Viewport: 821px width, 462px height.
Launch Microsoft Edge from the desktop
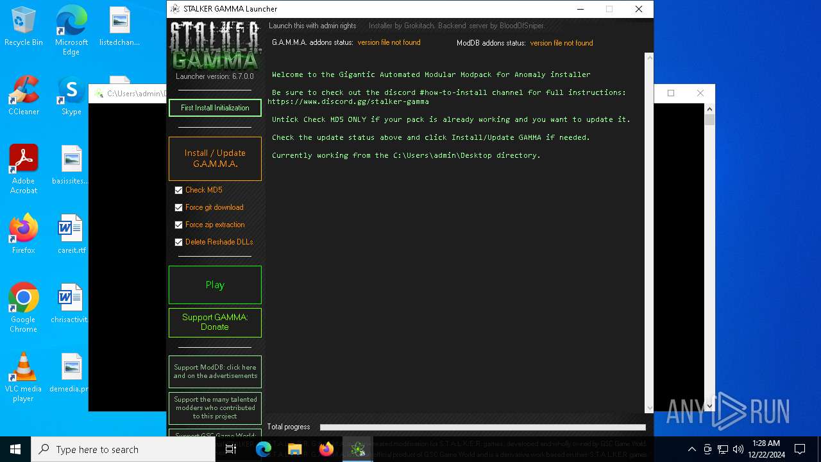point(71,30)
